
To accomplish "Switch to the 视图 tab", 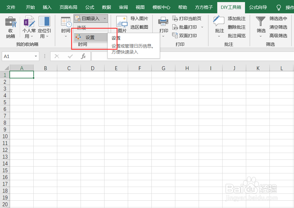I will (140, 7).
